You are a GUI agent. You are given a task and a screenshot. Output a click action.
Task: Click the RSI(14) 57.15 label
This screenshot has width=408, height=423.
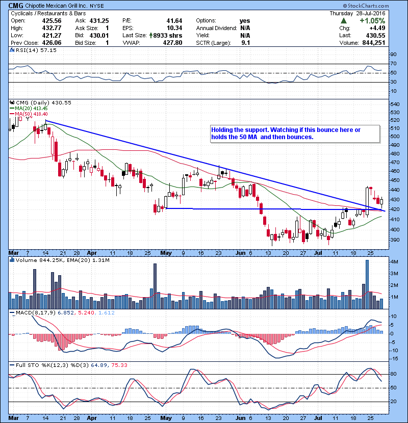pos(36,50)
